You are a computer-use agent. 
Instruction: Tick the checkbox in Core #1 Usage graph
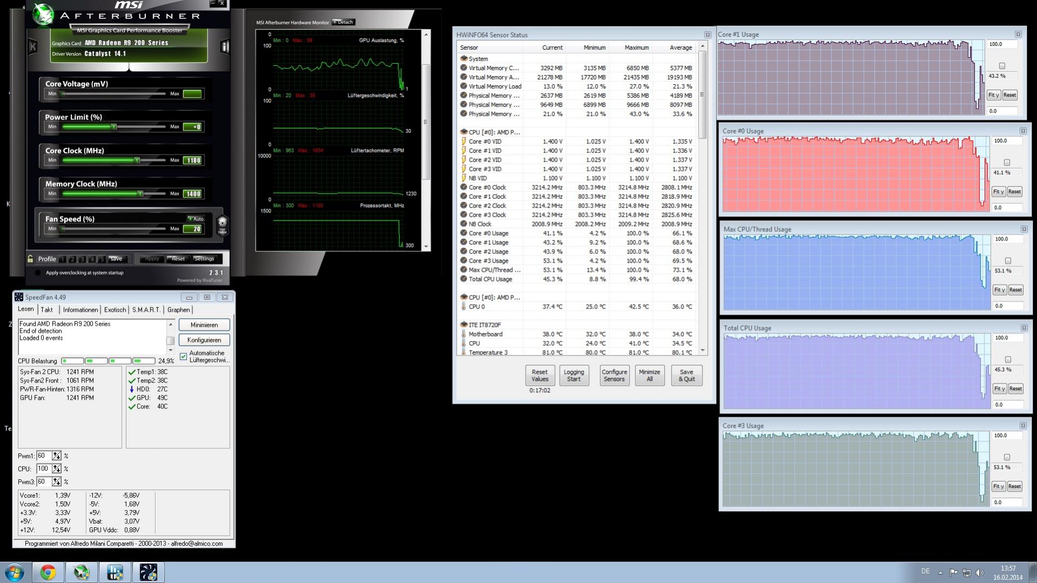coord(1002,66)
